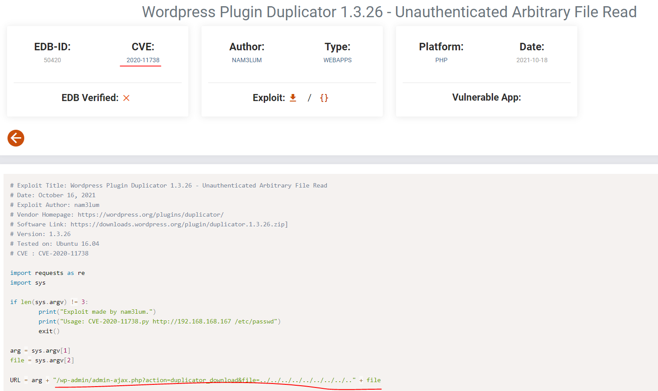Click the '# Version: 1.3.26' line
This screenshot has width=658, height=391.
tap(41, 234)
